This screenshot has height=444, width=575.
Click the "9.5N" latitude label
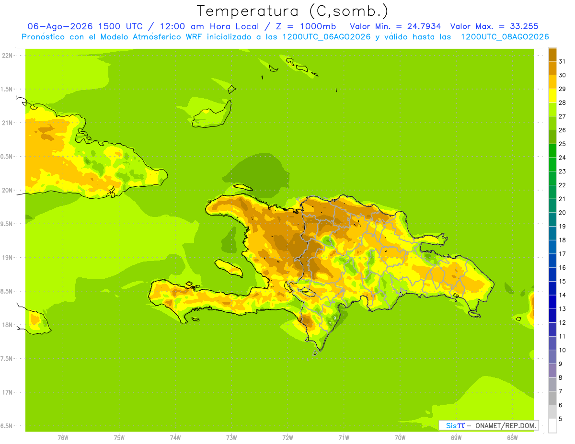(x=7, y=224)
